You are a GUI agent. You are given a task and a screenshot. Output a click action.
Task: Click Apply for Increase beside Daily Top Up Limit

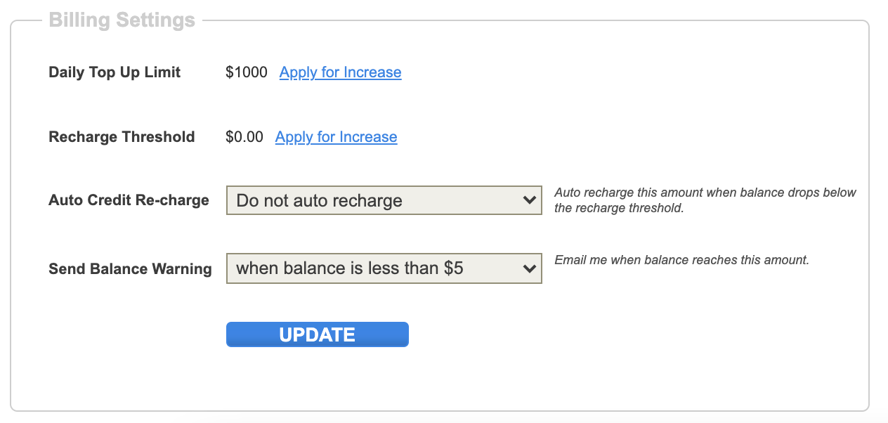pos(340,72)
